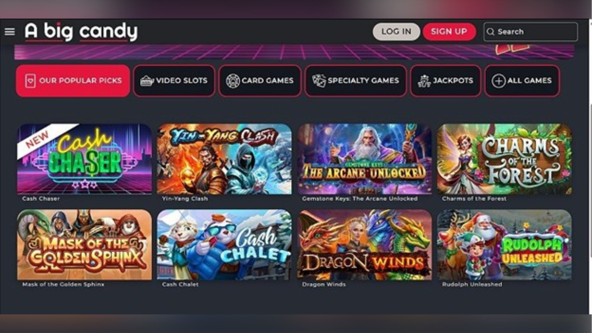Image resolution: width=592 pixels, height=333 pixels.
Task: Click the poker chip icon for Card Games
Action: pyautogui.click(x=233, y=80)
